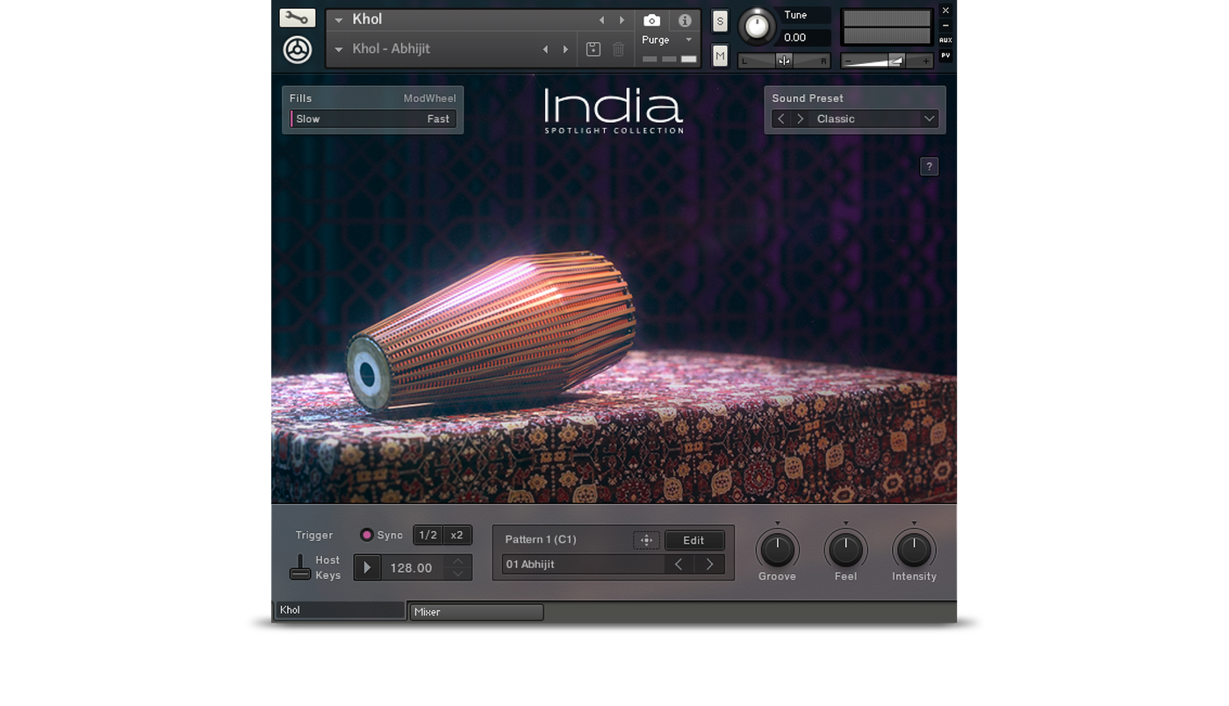This screenshot has width=1229, height=706.
Task: Enable double-time x2 tempo
Action: pyautogui.click(x=456, y=535)
